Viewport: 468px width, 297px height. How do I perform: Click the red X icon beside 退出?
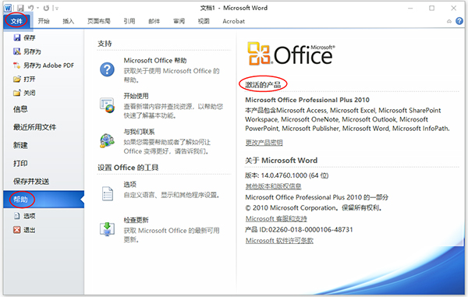(16, 230)
